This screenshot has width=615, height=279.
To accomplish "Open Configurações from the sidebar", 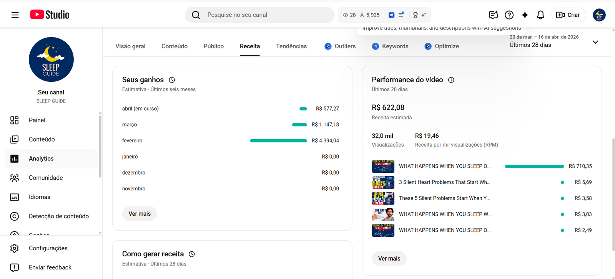I will point(48,248).
